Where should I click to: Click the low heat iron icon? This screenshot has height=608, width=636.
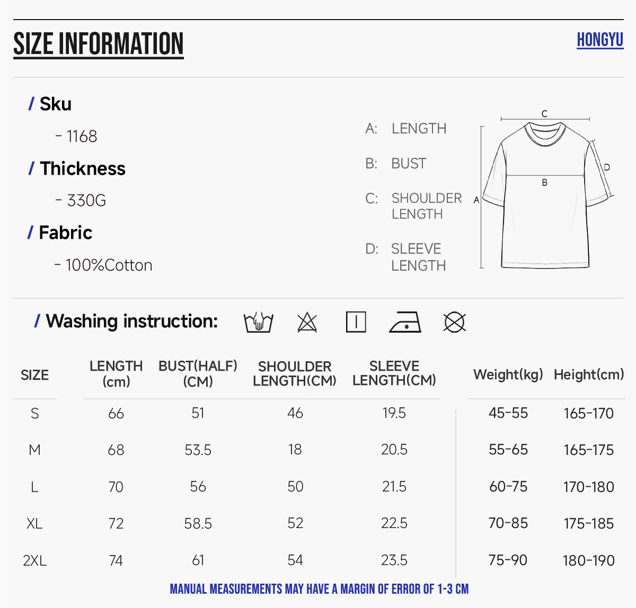pyautogui.click(x=405, y=322)
